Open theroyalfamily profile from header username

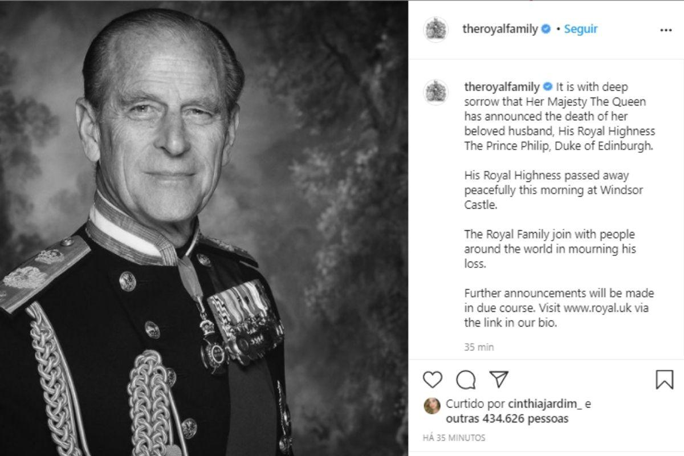(x=500, y=29)
